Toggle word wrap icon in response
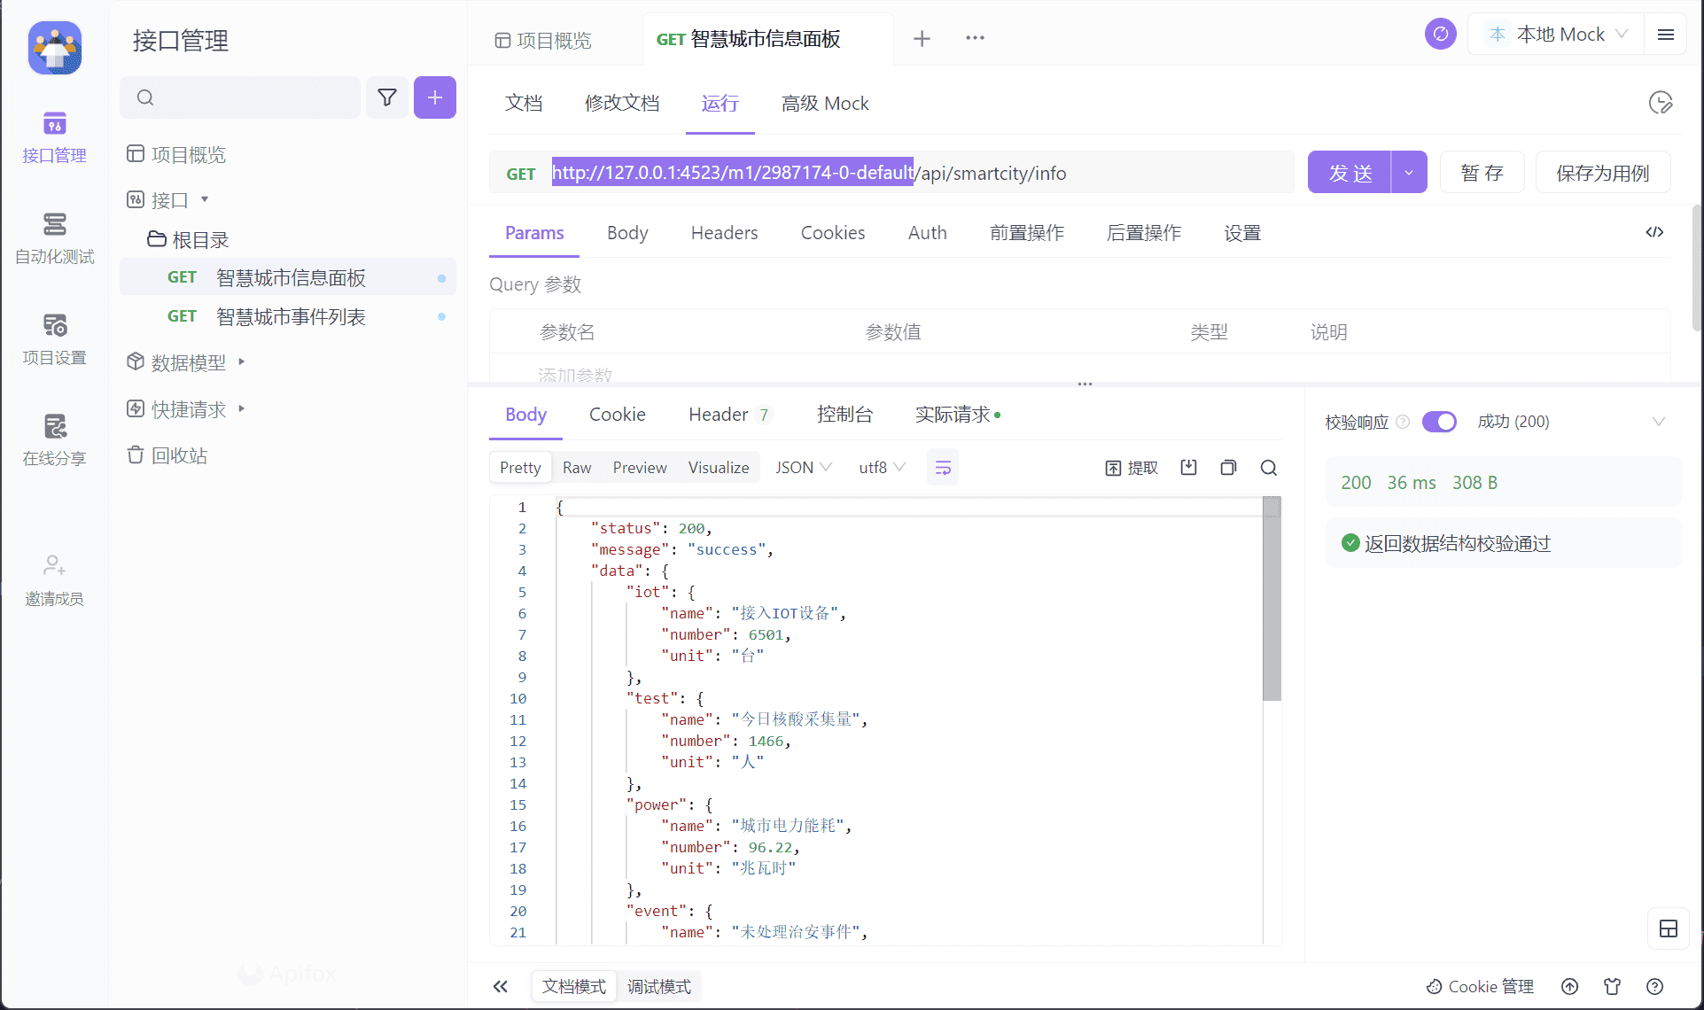The height and width of the screenshot is (1010, 1704). [943, 468]
